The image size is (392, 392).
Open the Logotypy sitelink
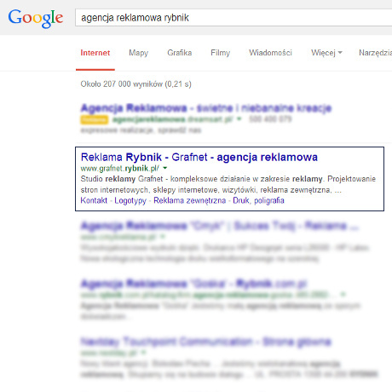pos(130,201)
